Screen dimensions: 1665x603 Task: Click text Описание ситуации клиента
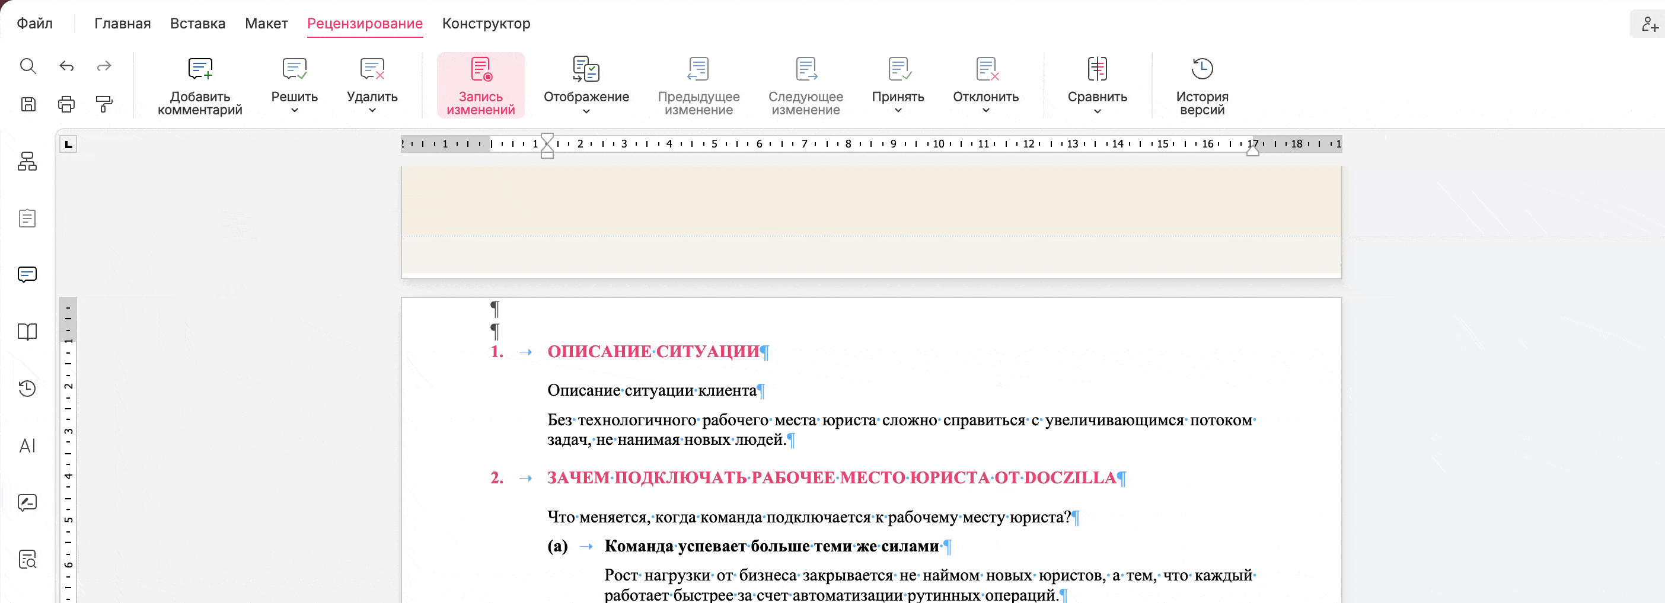(652, 390)
